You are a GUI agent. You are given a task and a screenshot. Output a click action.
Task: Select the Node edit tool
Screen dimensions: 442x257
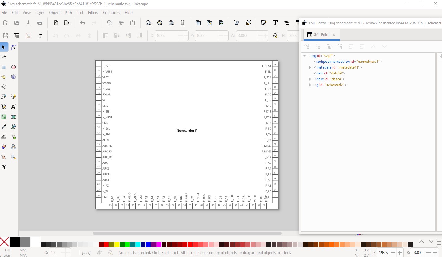point(14,47)
